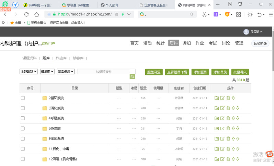Click move-to-folder icon for 9泌尿系统 row
The width and height of the screenshot is (274, 166).
tap(217, 139)
